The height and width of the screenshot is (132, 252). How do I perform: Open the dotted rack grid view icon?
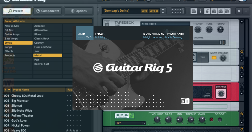178,11
